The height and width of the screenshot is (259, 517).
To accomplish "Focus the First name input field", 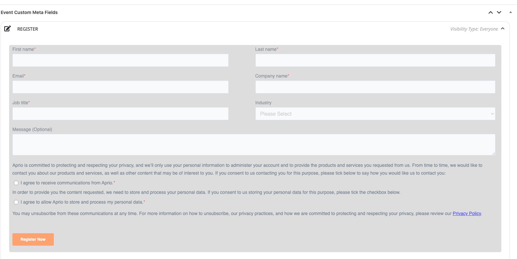I will tap(120, 60).
